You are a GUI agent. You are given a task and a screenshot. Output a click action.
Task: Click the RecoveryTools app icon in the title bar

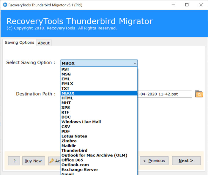(x=5, y=5)
